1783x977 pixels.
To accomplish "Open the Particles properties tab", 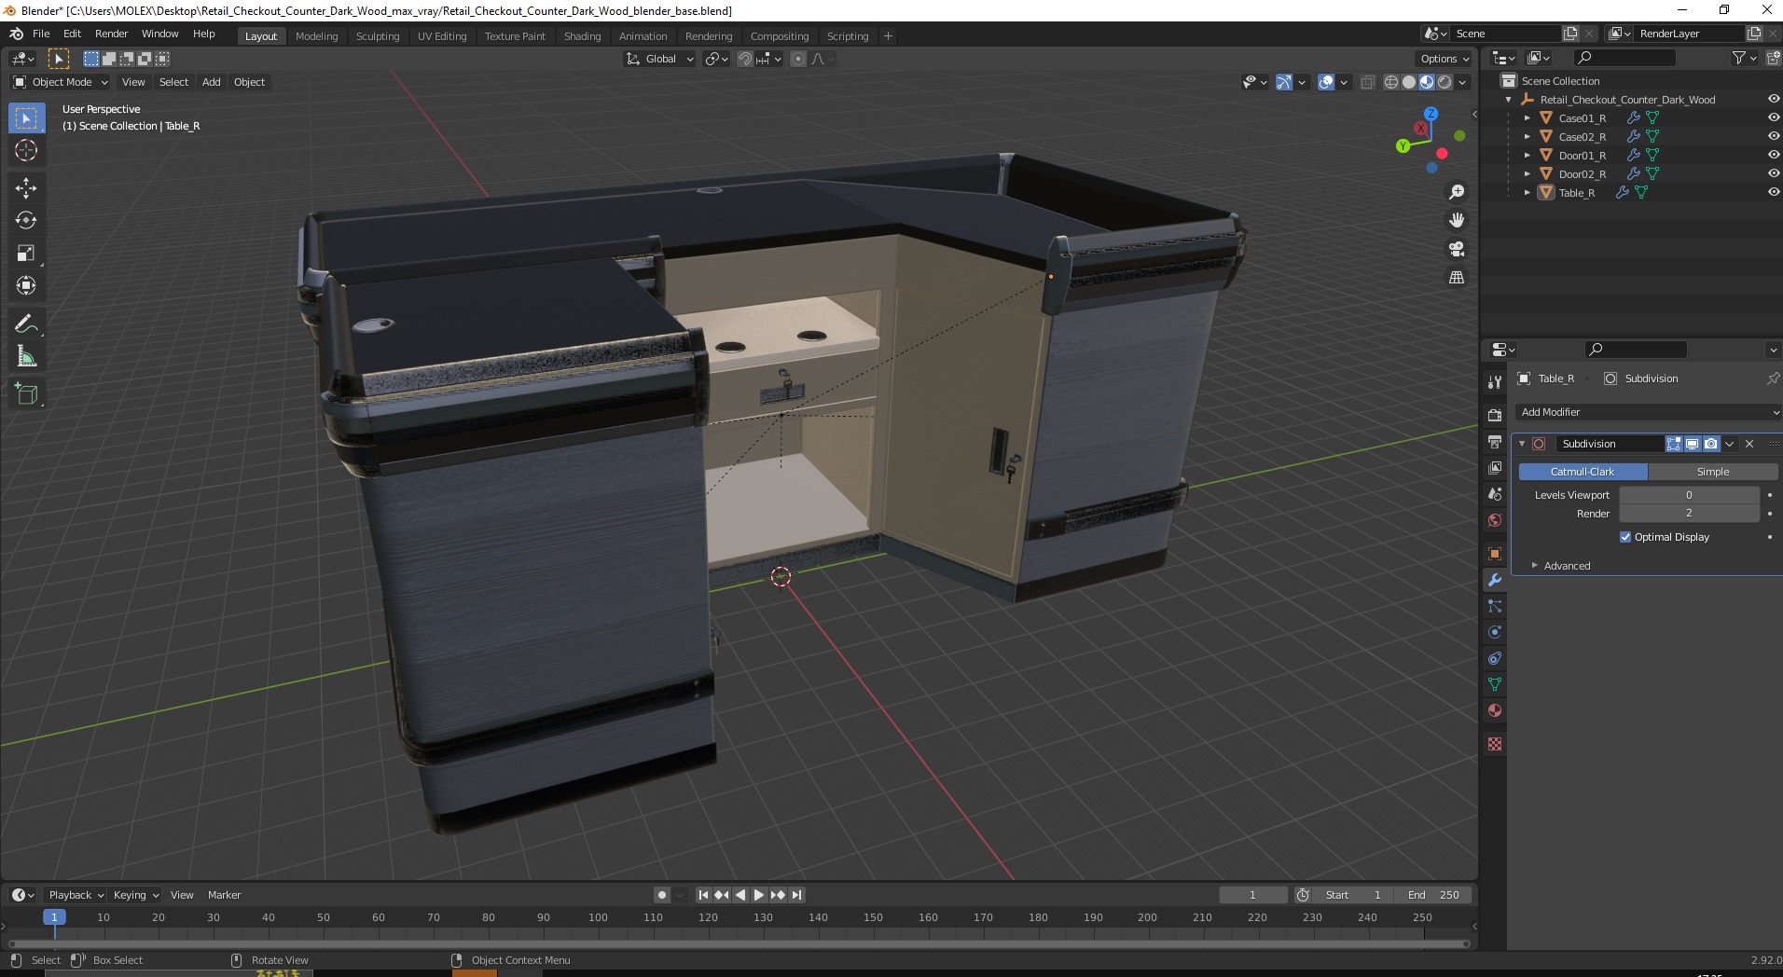I will [x=1495, y=606].
